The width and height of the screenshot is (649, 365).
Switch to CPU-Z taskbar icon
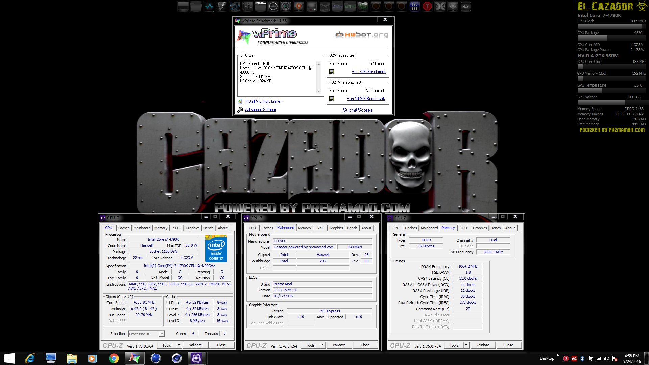pyautogui.click(x=197, y=358)
